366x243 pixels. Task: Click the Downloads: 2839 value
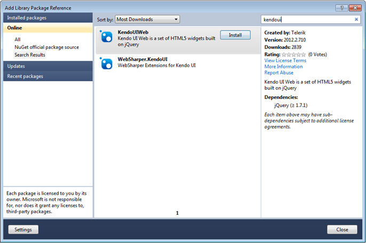coord(283,47)
